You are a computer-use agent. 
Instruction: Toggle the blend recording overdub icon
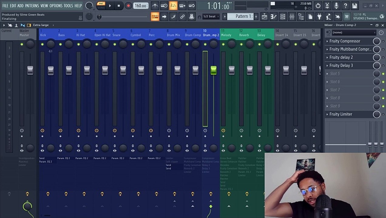point(182,5)
